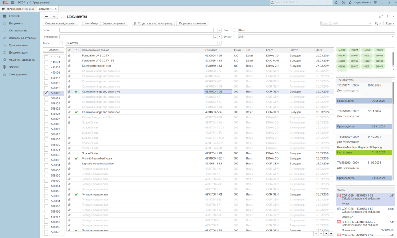397x238 pixels.
Task: Check the 110101 checkbox in list
Action: 46,57
